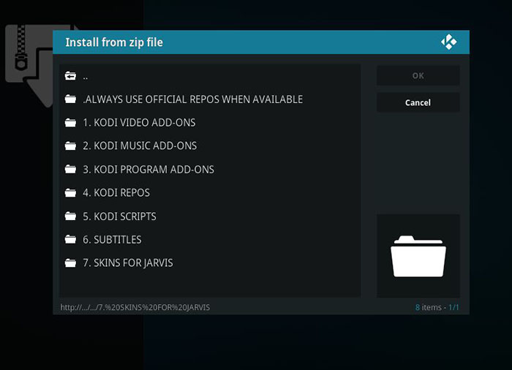
Task: Open '6. SUBTITLES' folder
Action: (210, 239)
